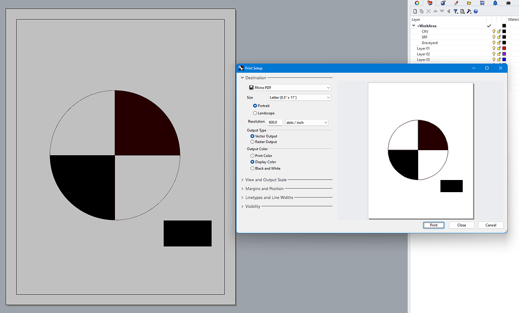Expand the Margins and Position section
This screenshot has height=313, width=519.
[264, 189]
